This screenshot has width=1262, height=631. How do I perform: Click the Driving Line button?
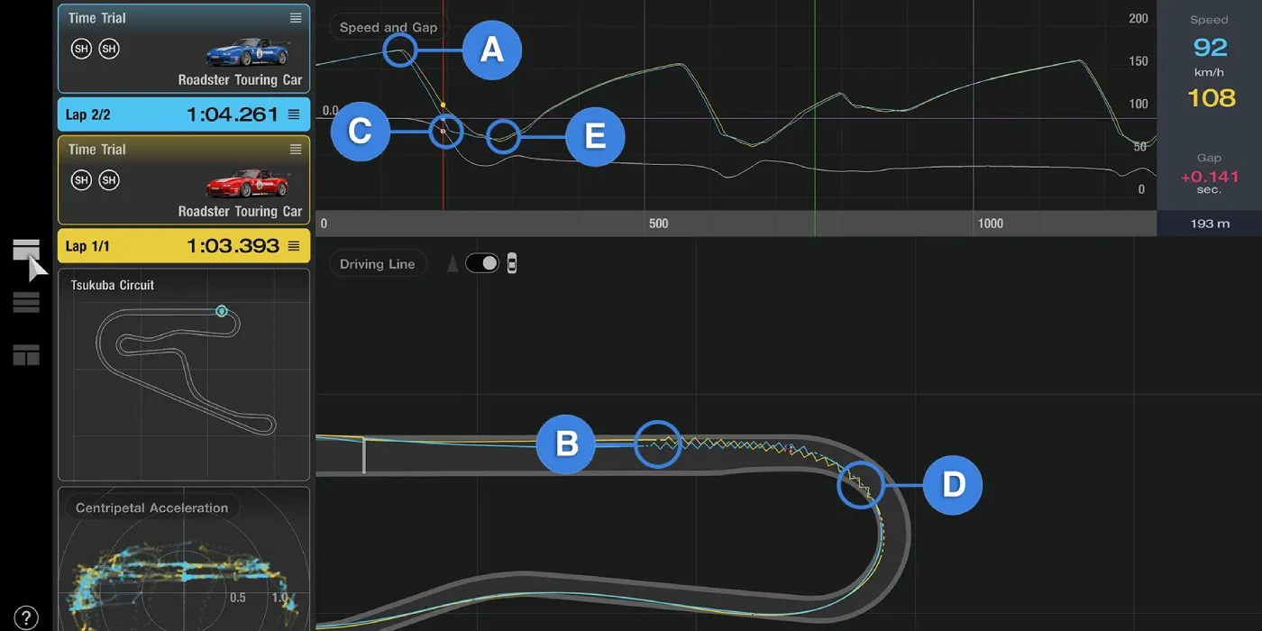click(x=378, y=263)
